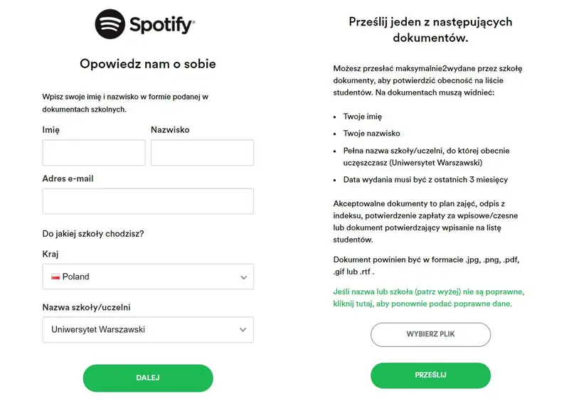Expand the Nazwa szkoły/uczelni chevron arrow
The image size is (569, 401).
pyautogui.click(x=243, y=330)
